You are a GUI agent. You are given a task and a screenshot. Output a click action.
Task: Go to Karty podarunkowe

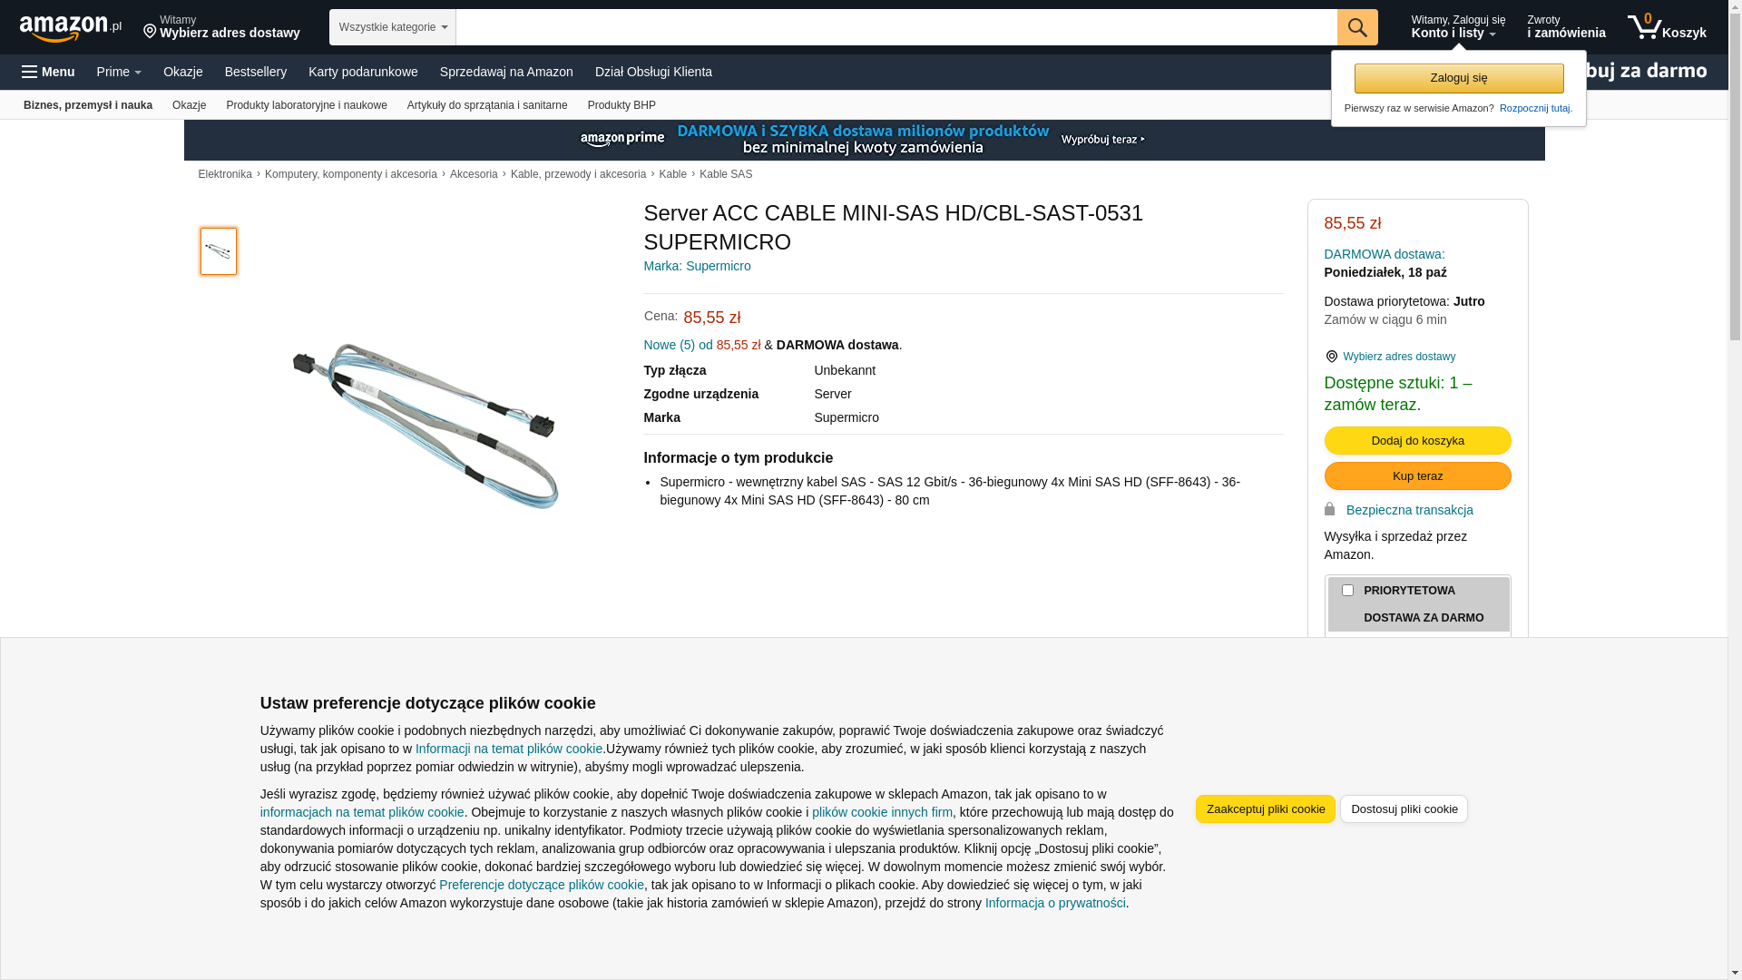point(363,72)
